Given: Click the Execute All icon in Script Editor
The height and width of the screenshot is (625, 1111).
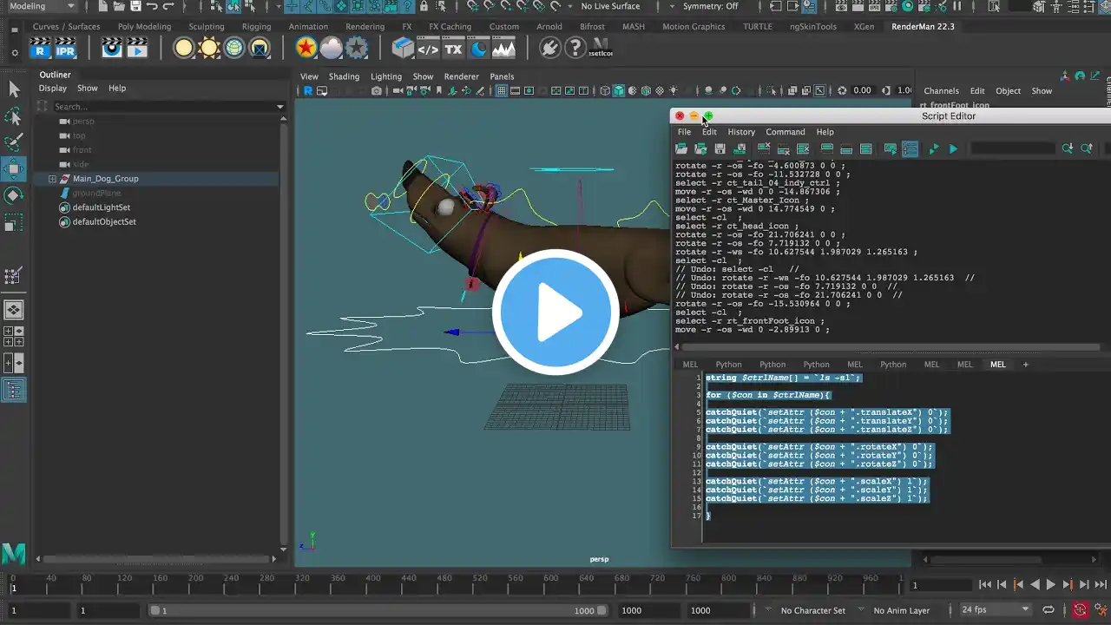Looking at the screenshot, I should (x=934, y=149).
